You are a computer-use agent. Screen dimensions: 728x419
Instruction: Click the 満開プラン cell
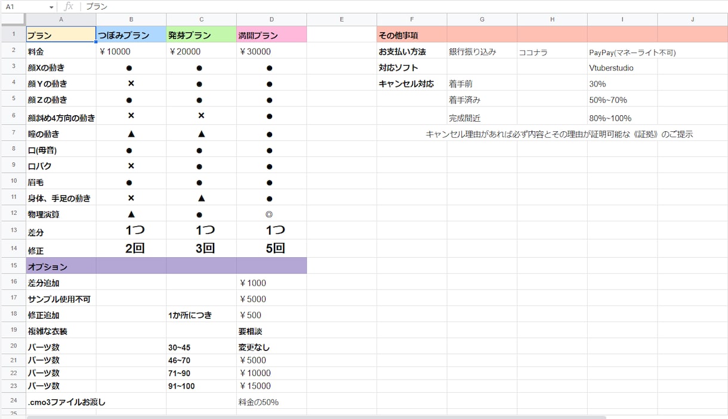(x=272, y=35)
